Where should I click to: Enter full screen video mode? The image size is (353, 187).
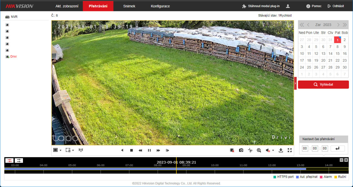(290, 150)
